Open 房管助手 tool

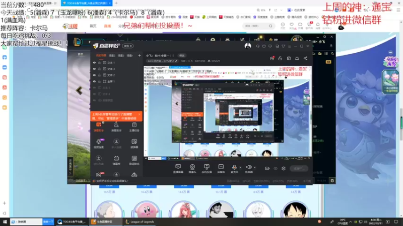[116, 127]
